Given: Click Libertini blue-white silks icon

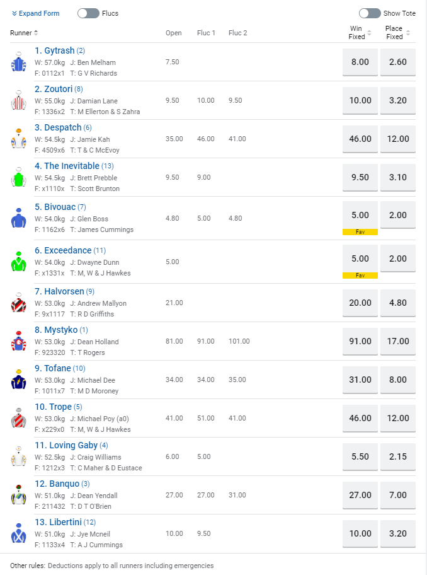Looking at the screenshot, I should 18,533.
